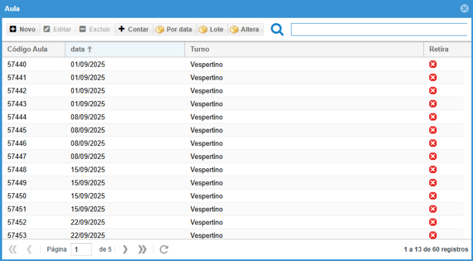
Task: Go to next page arrow
Action: tap(125, 249)
